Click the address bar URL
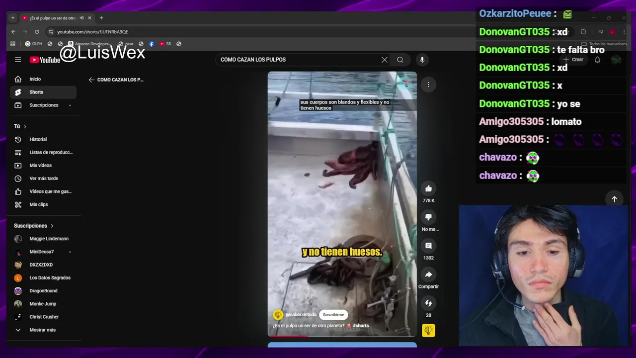The height and width of the screenshot is (358, 636). pyautogui.click(x=92, y=32)
